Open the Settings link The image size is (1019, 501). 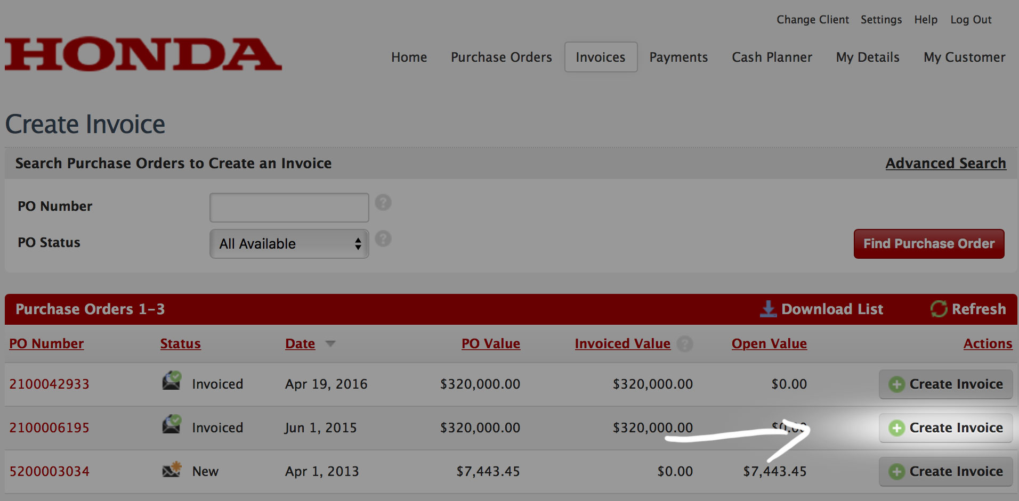(881, 20)
